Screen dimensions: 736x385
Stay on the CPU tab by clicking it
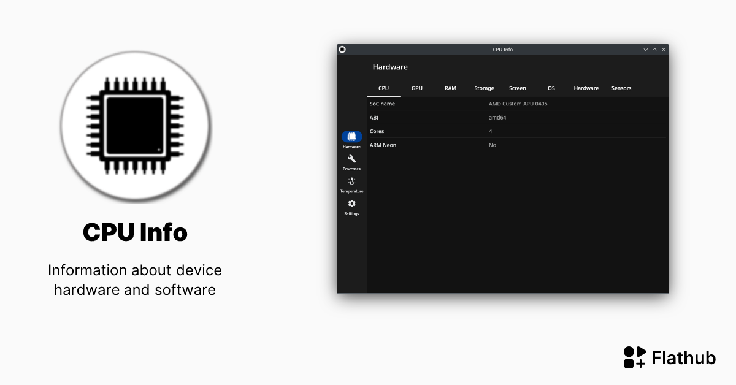pos(383,88)
